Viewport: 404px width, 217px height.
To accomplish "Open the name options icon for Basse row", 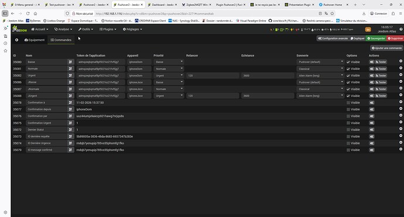I will pyautogui.click(x=70, y=62).
